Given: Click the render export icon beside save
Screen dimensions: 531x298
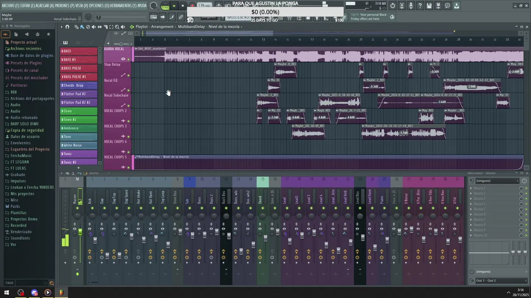Looking at the screenshot, I should pyautogui.click(x=438, y=6).
